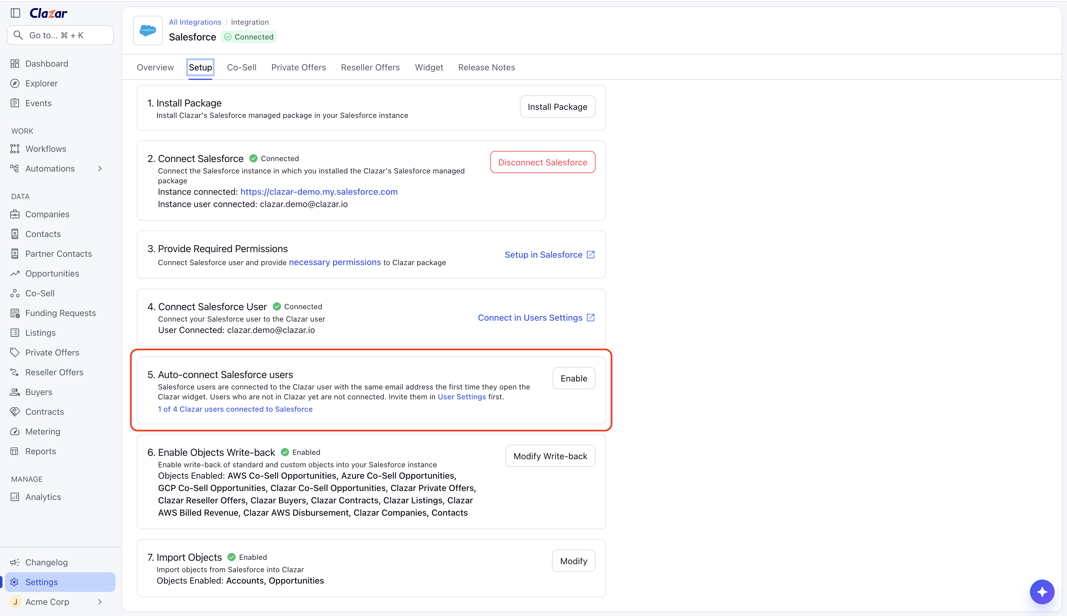Click the Events clipboard icon
Screen dimensions: 1067x616
(15, 103)
